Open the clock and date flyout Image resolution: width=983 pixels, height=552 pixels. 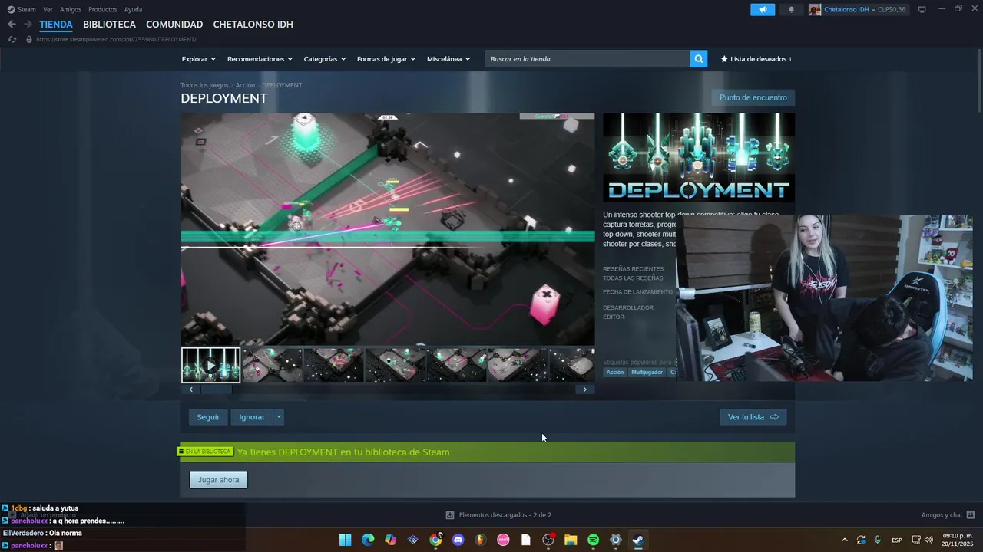tap(958, 540)
